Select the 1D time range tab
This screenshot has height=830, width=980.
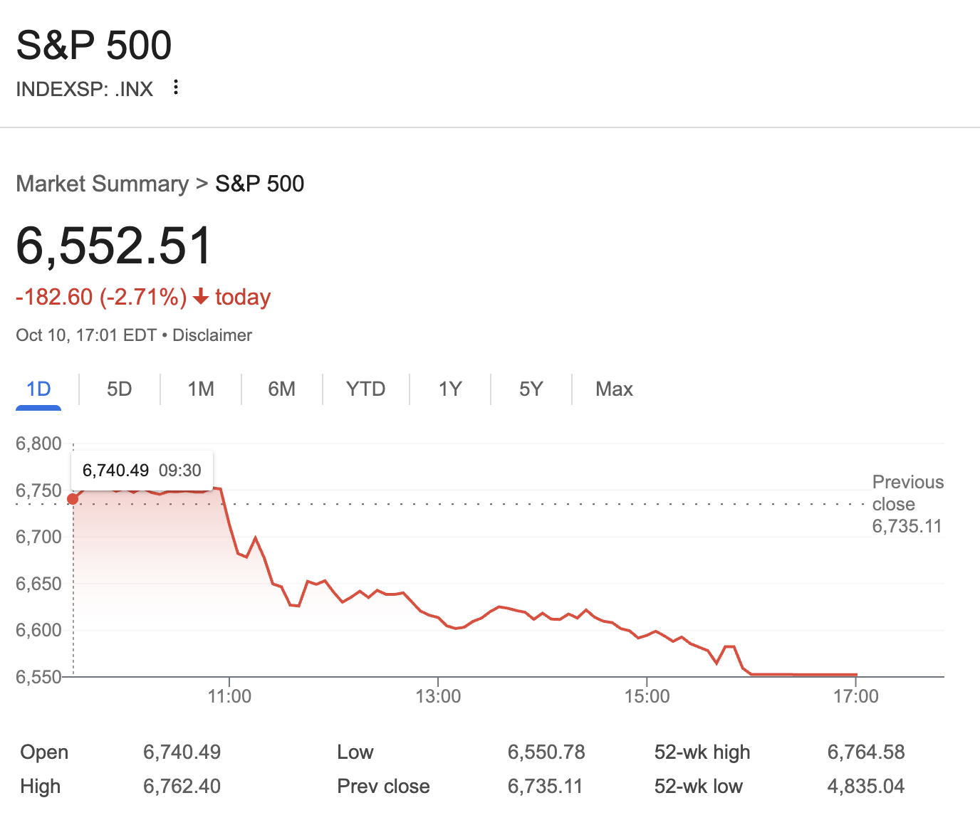click(38, 389)
